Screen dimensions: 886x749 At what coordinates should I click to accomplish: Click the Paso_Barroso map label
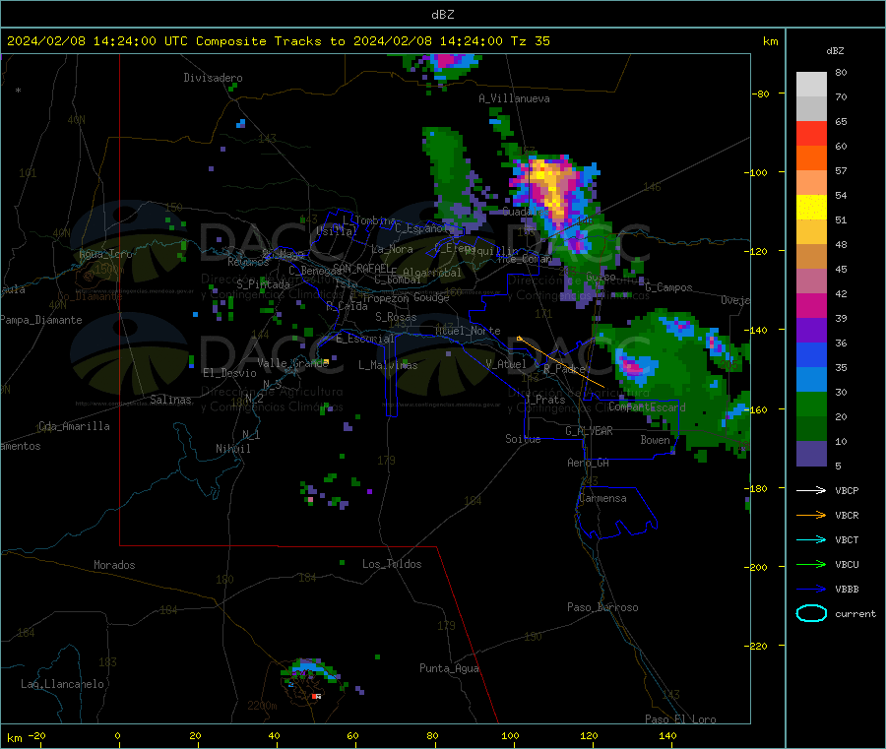pyautogui.click(x=602, y=607)
